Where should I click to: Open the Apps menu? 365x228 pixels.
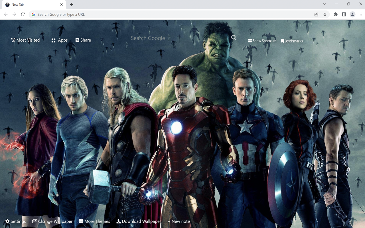coord(59,40)
